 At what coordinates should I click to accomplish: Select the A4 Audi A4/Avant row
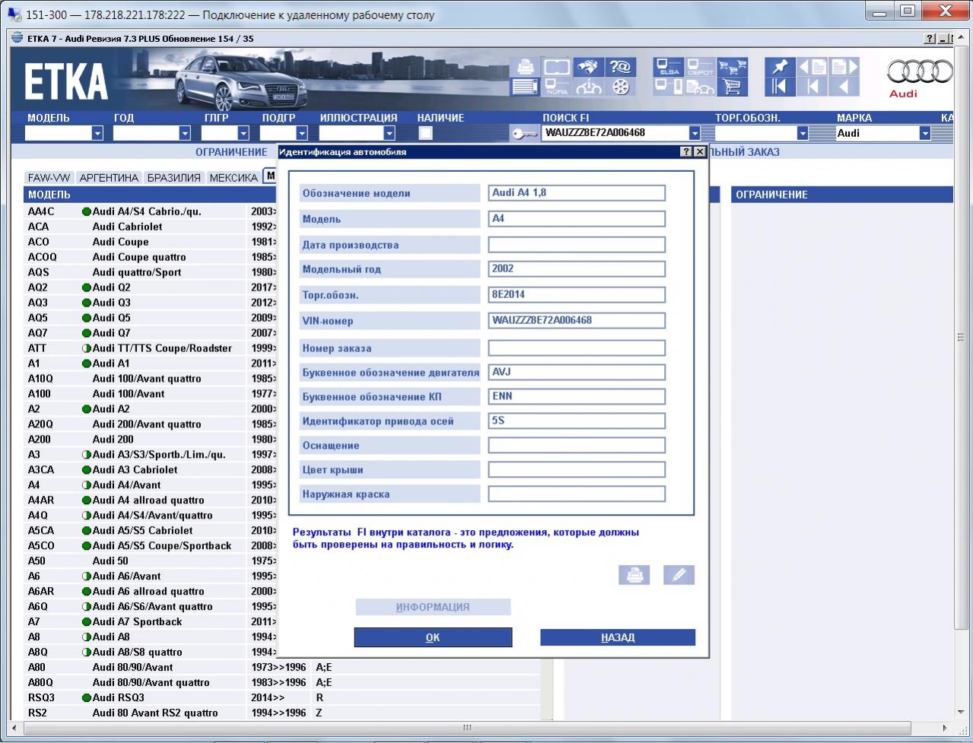[151, 485]
